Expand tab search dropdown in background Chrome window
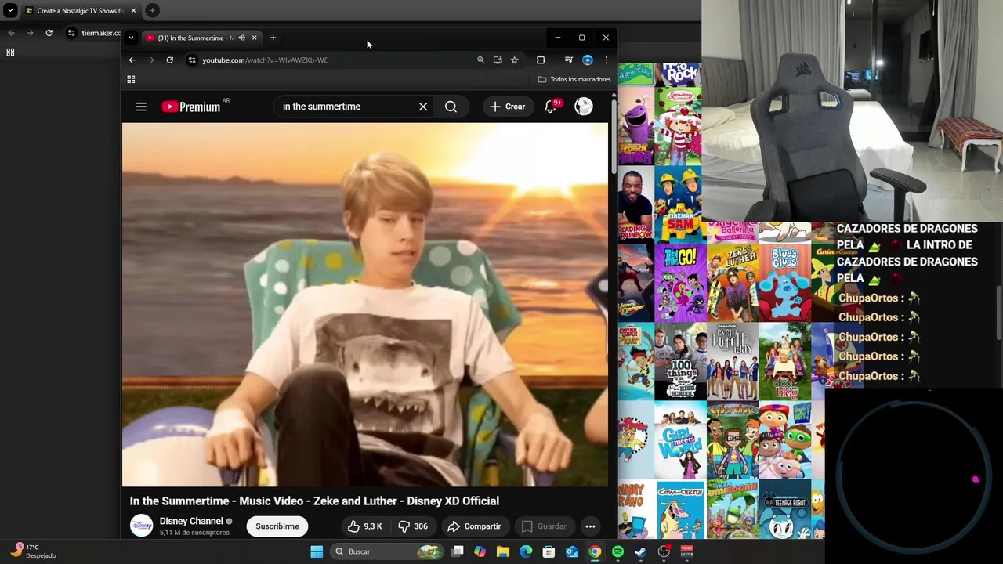This screenshot has width=1003, height=564. [10, 11]
